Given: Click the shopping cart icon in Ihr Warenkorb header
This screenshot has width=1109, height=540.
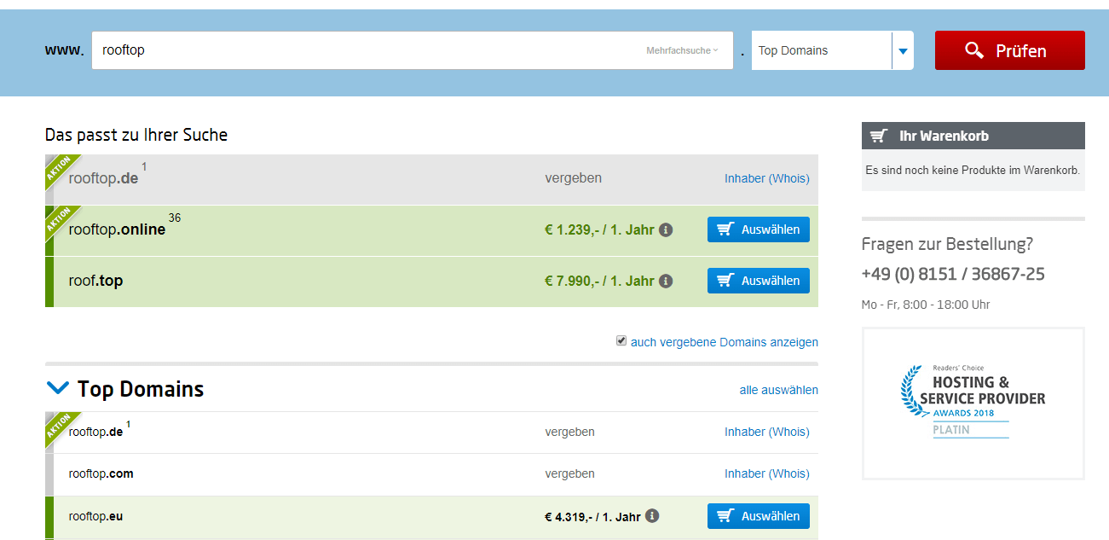Looking at the screenshot, I should point(879,136).
